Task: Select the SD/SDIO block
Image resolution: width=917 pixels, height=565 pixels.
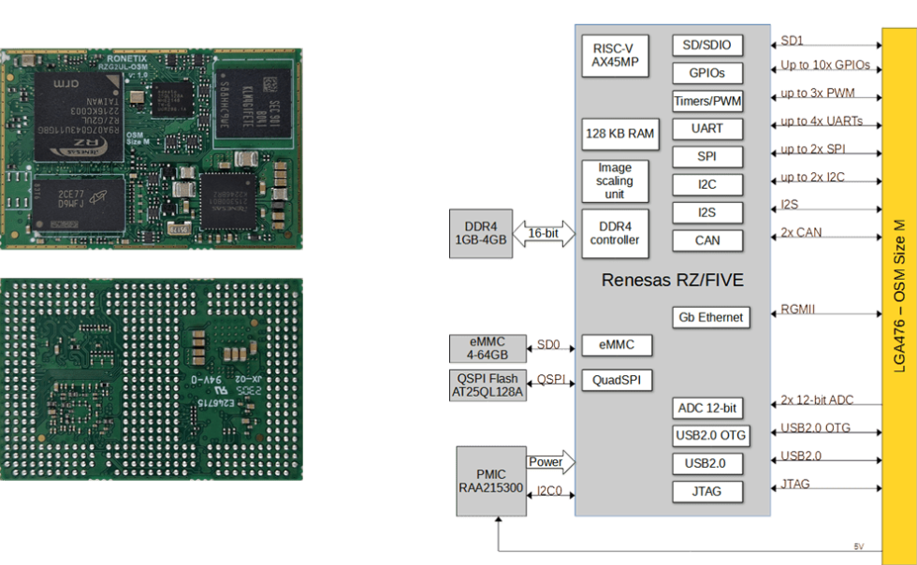Action: point(707,45)
